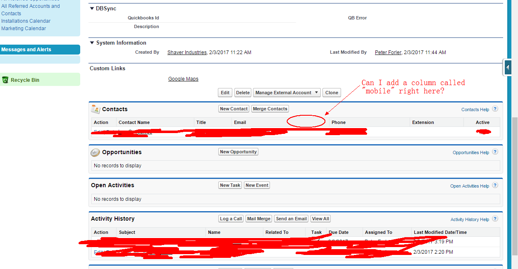
Task: Click the Contacts section icon
Action: (x=95, y=109)
